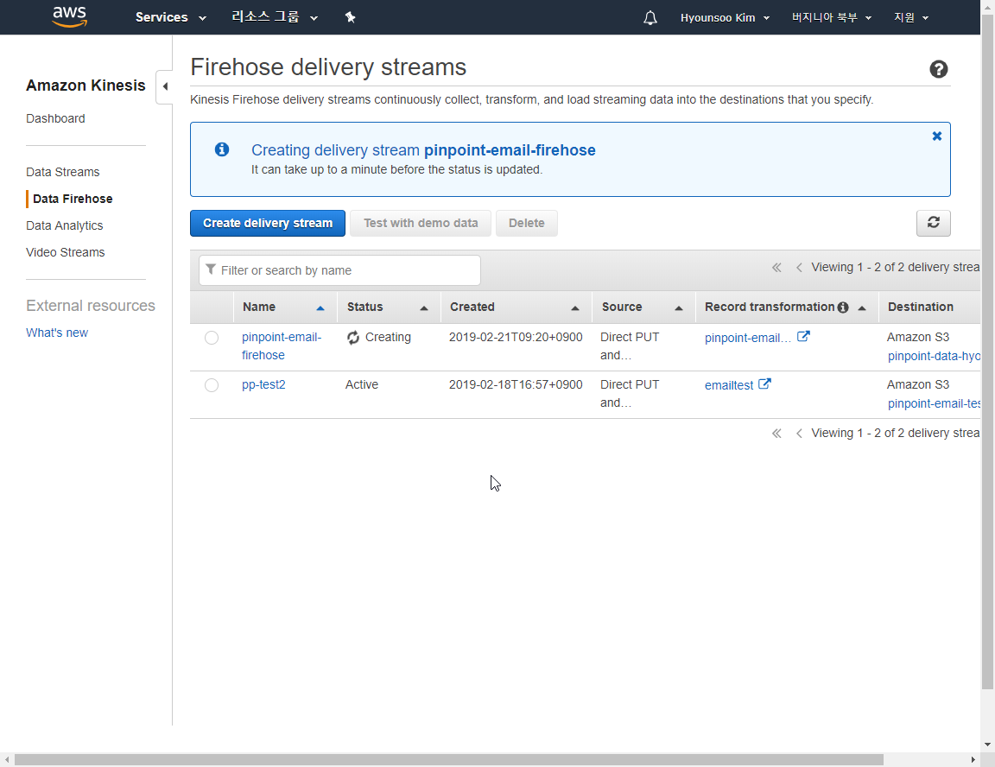Open notifications bell in top bar
The height and width of the screenshot is (767, 995).
[650, 18]
